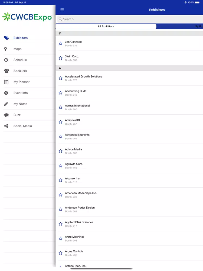Mark Alconox Inc. as favorite

[x=61, y=180]
